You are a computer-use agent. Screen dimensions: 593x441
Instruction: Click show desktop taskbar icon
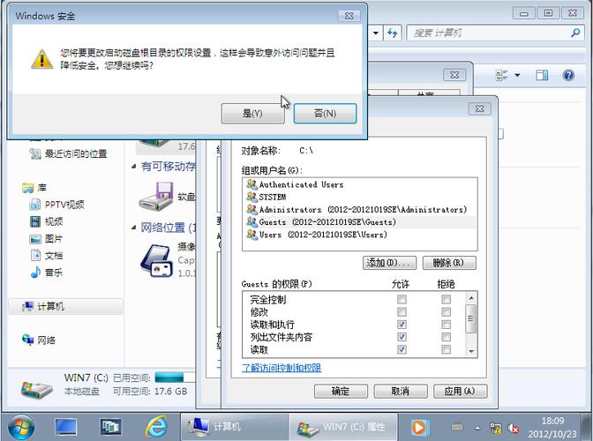click(x=66, y=427)
